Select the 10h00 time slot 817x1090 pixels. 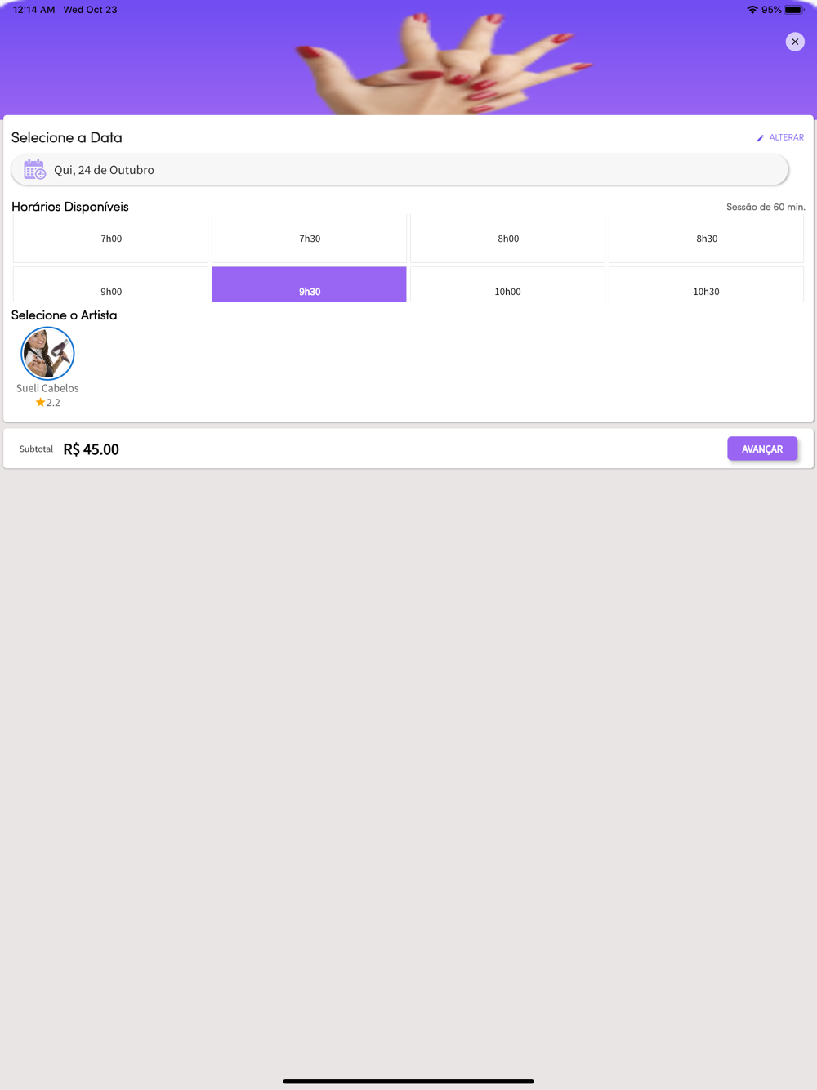508,284
